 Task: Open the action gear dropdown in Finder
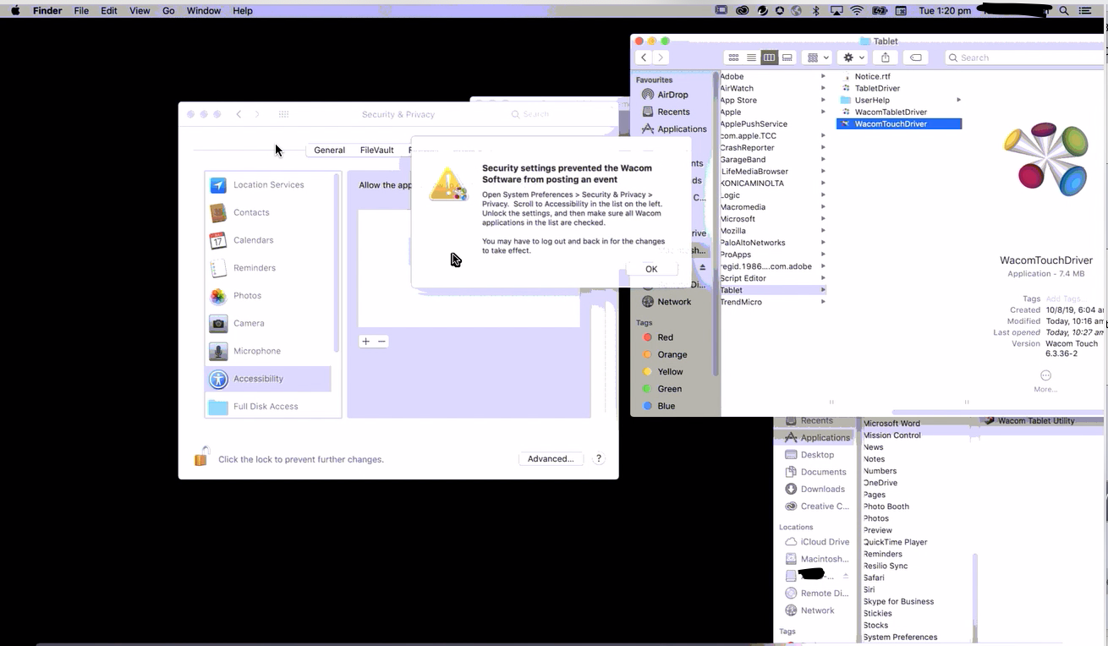pyautogui.click(x=853, y=57)
